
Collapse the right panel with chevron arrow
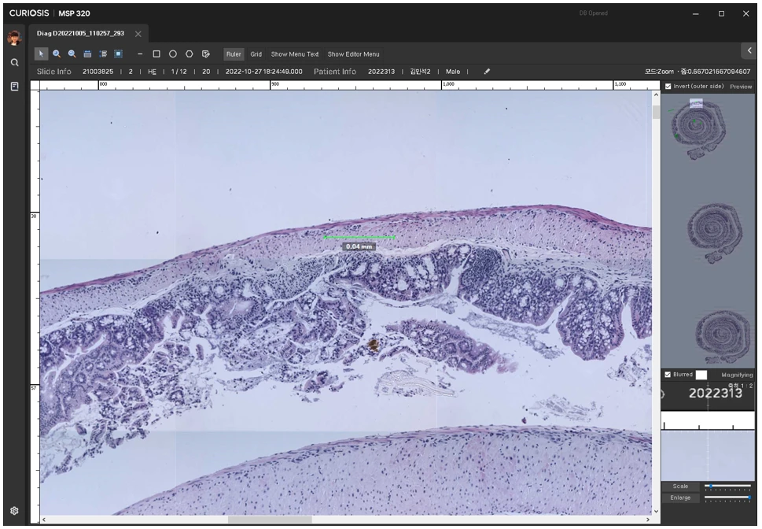(x=749, y=50)
